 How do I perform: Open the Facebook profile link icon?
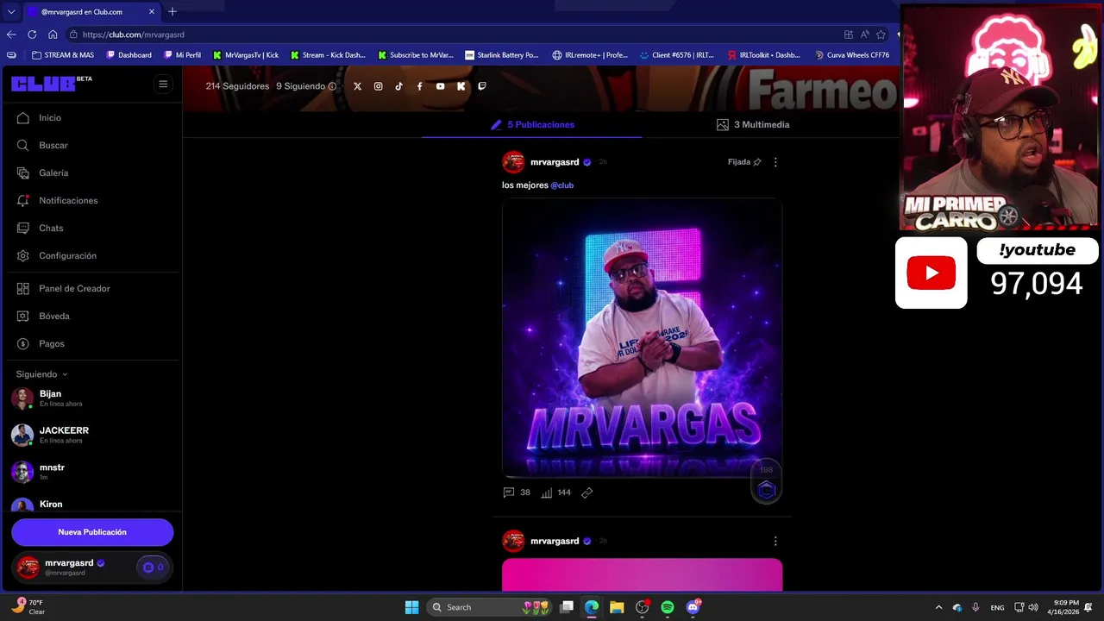click(419, 86)
